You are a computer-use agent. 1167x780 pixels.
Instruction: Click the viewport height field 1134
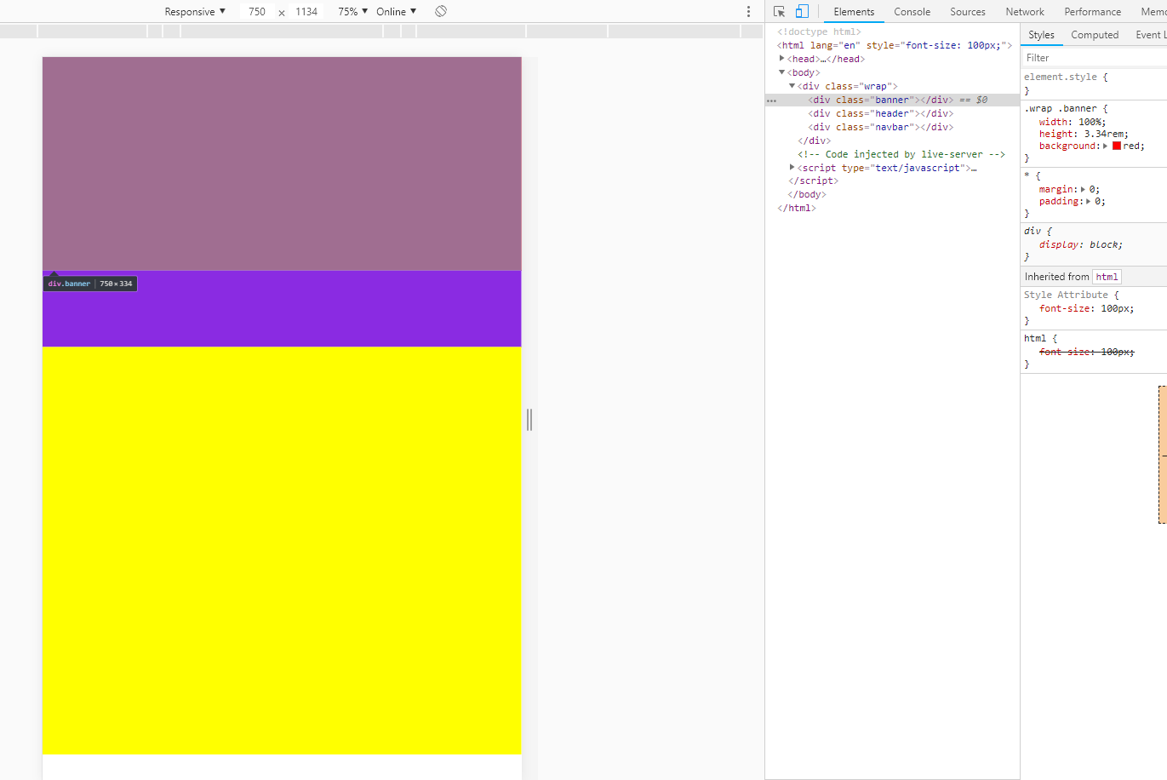click(x=306, y=11)
